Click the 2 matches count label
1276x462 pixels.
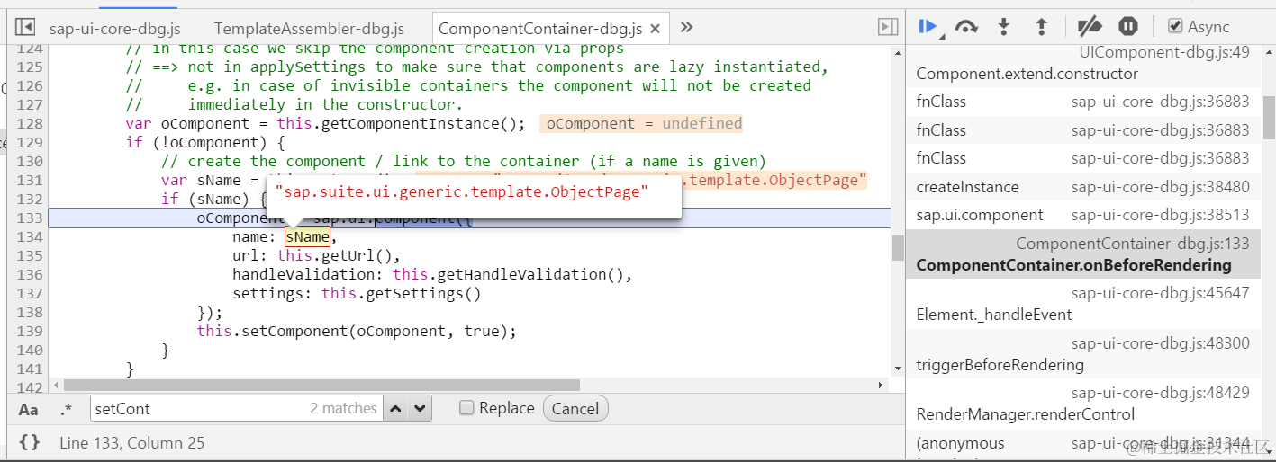tap(343, 408)
